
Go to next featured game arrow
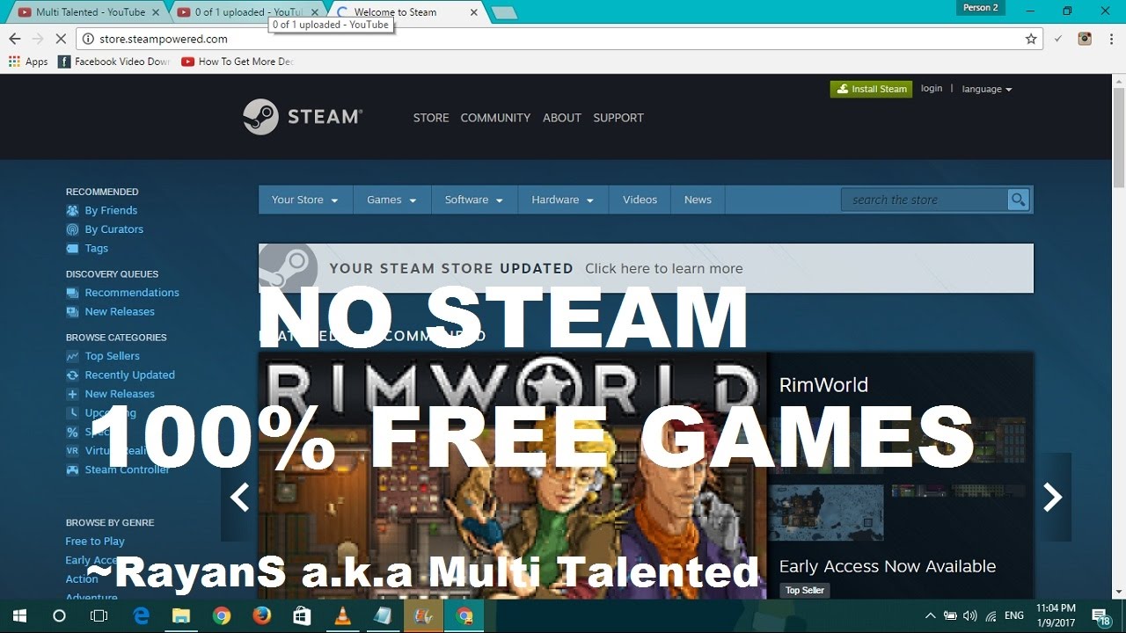click(1053, 497)
